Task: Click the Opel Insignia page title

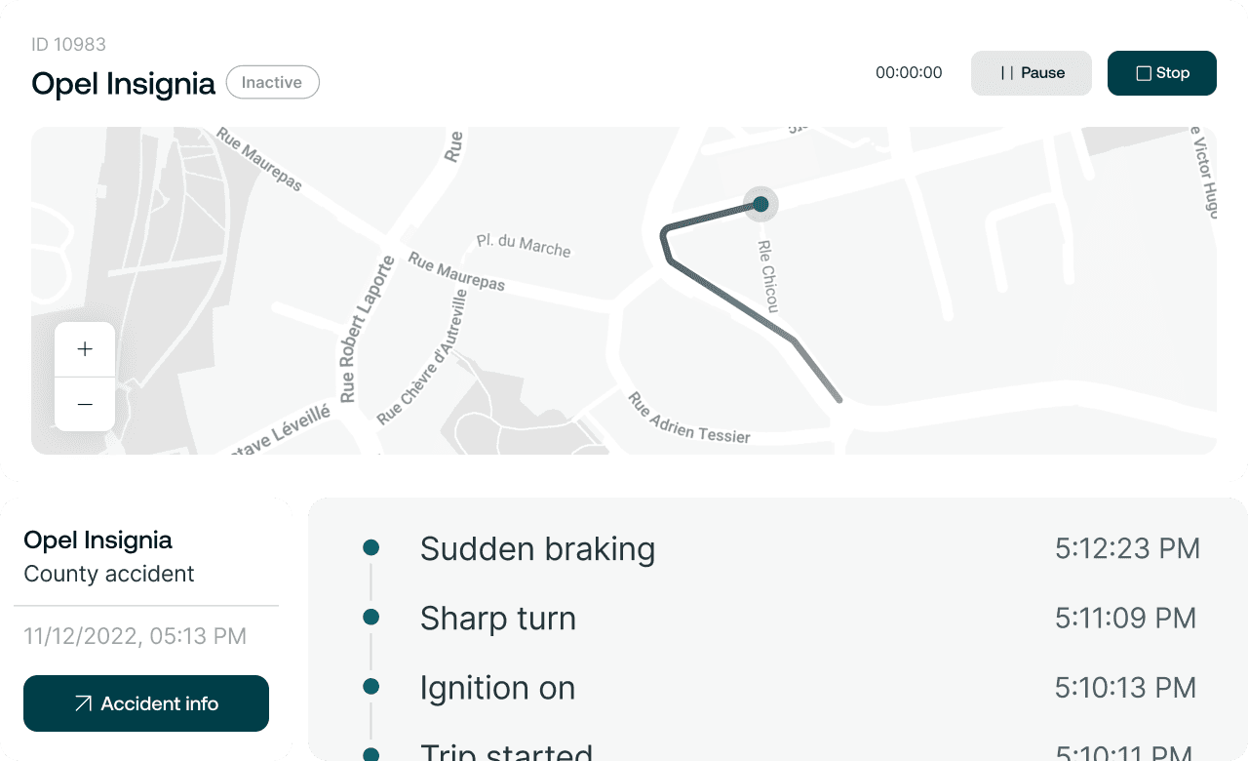Action: pyautogui.click(x=123, y=84)
